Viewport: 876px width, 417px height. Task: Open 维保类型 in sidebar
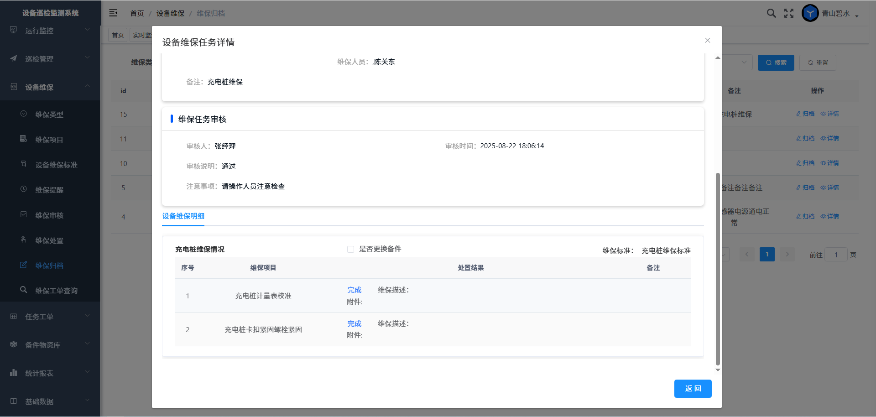49,115
